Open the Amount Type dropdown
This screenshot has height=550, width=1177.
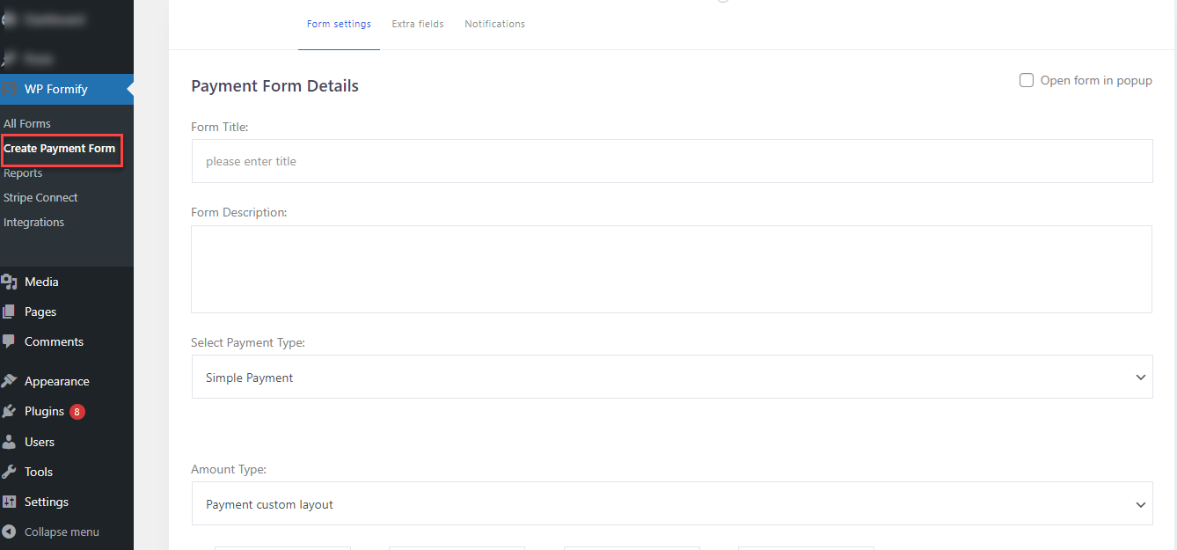pos(672,503)
